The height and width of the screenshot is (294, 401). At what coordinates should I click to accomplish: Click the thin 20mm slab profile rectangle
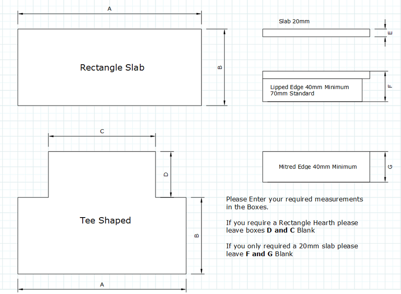[x=316, y=33]
